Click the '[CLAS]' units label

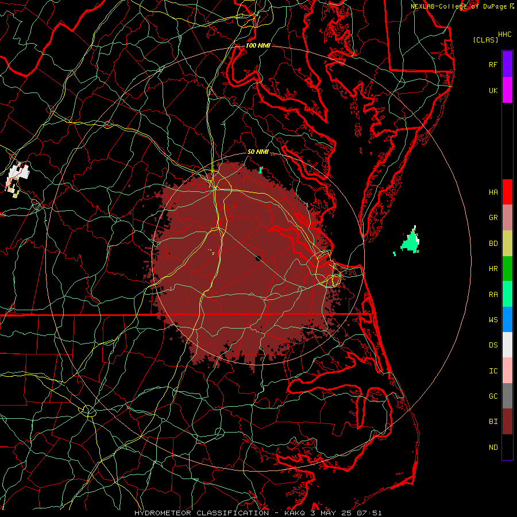(485, 40)
